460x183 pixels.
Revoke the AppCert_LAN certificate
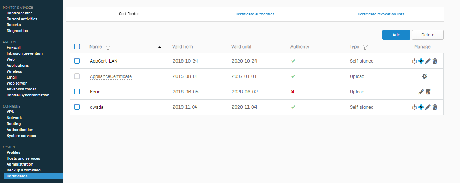click(421, 61)
